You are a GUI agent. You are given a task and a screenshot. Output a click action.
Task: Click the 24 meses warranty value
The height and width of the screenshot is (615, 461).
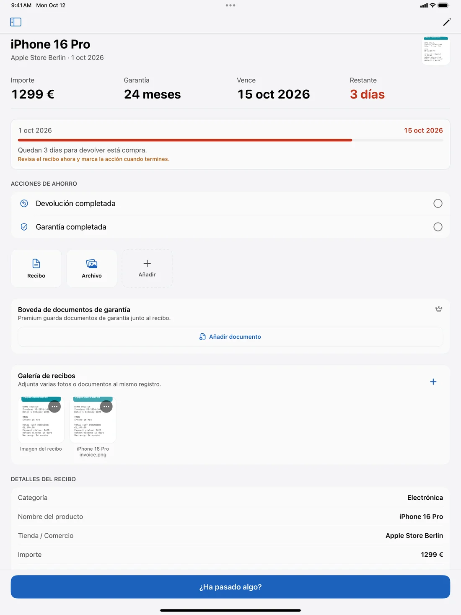tap(153, 94)
